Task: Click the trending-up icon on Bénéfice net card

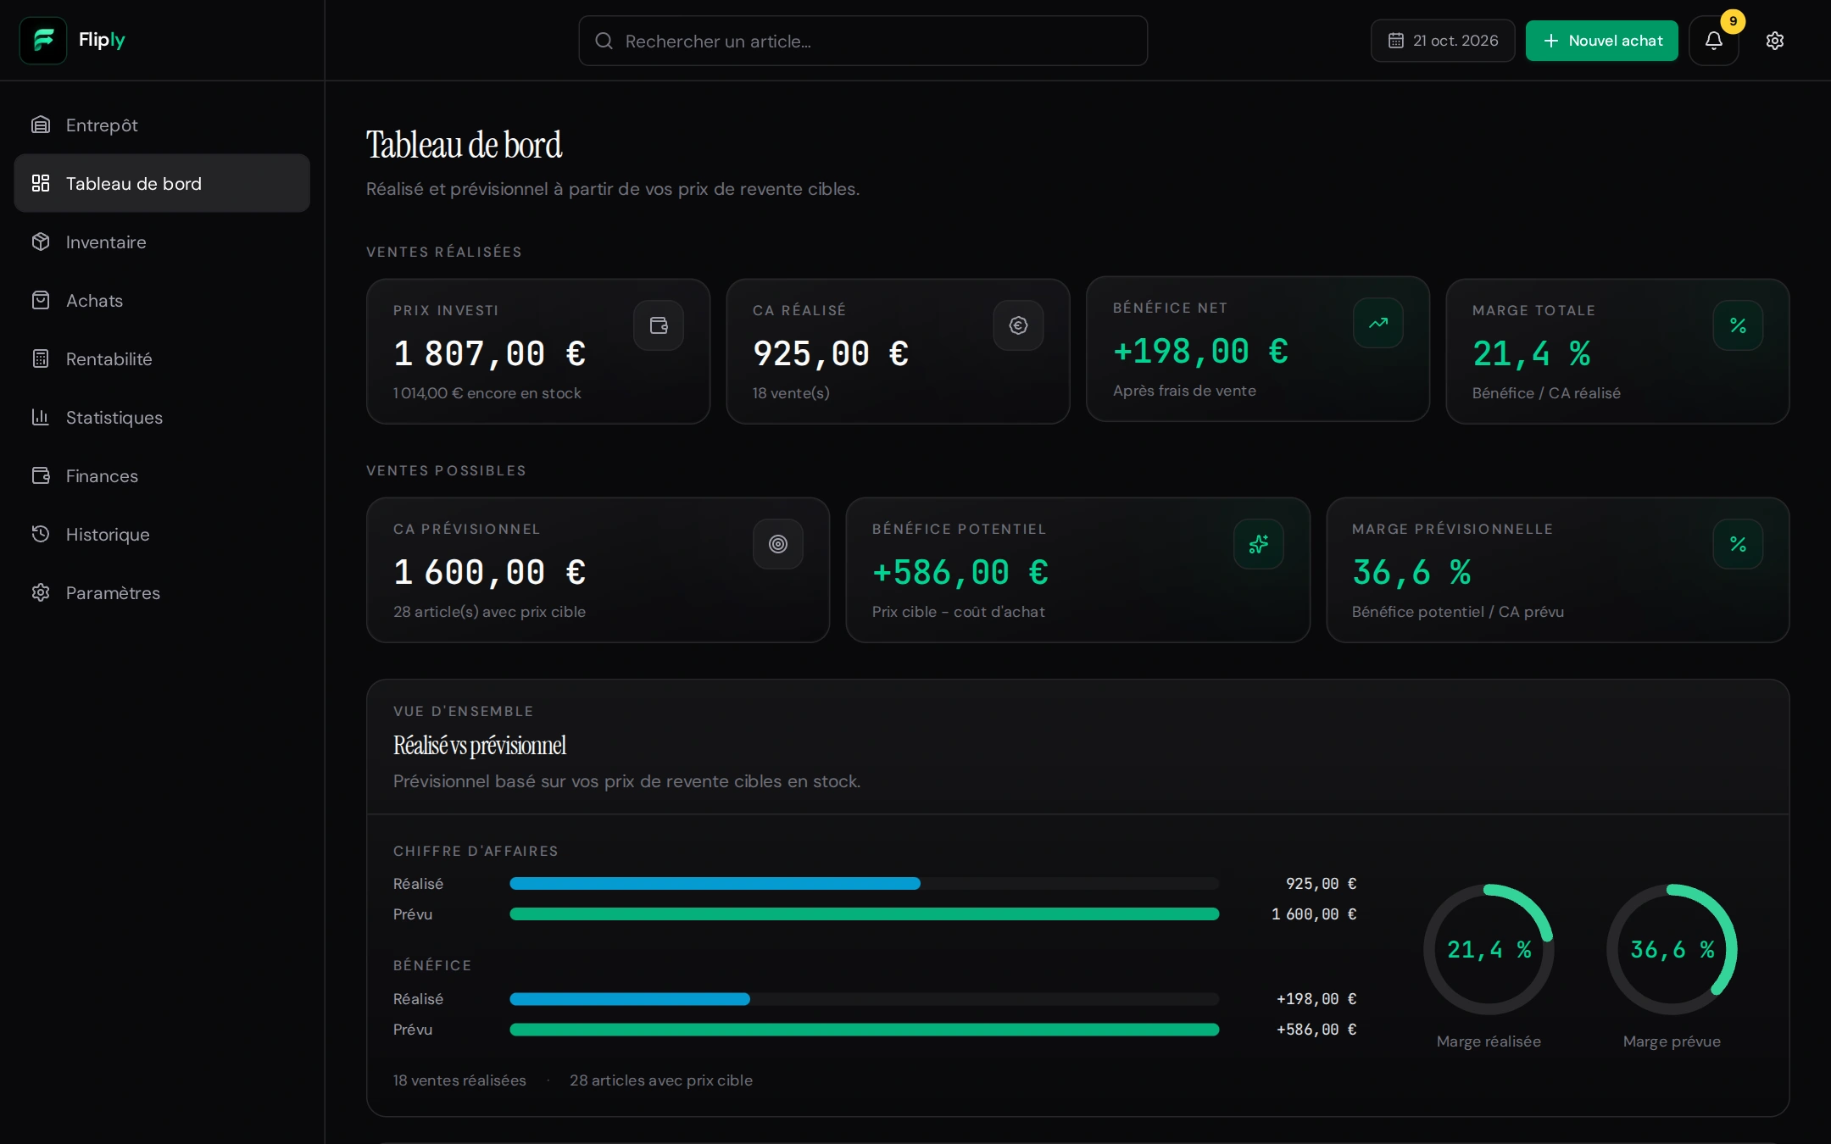Action: point(1378,323)
